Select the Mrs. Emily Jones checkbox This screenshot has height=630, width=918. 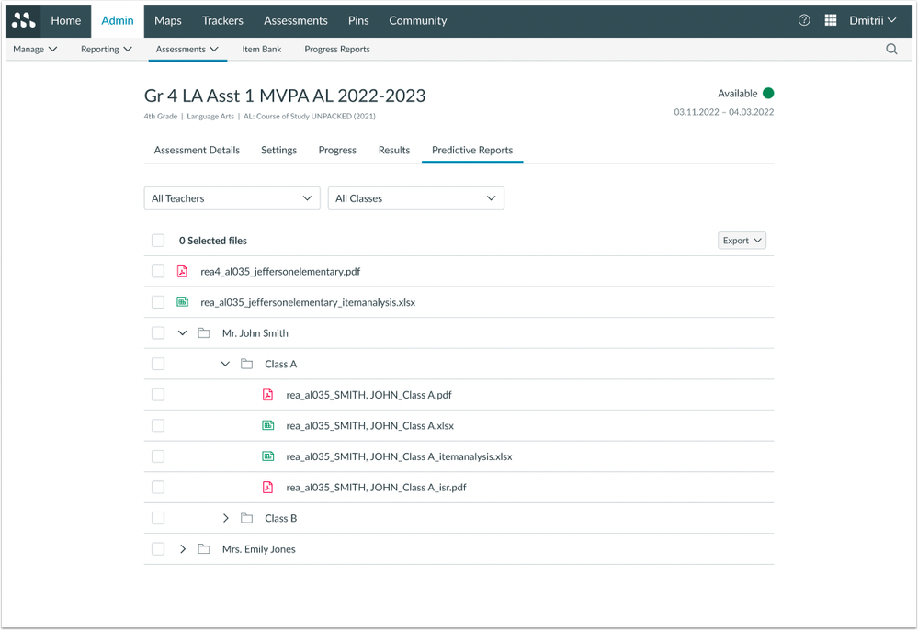pos(158,549)
